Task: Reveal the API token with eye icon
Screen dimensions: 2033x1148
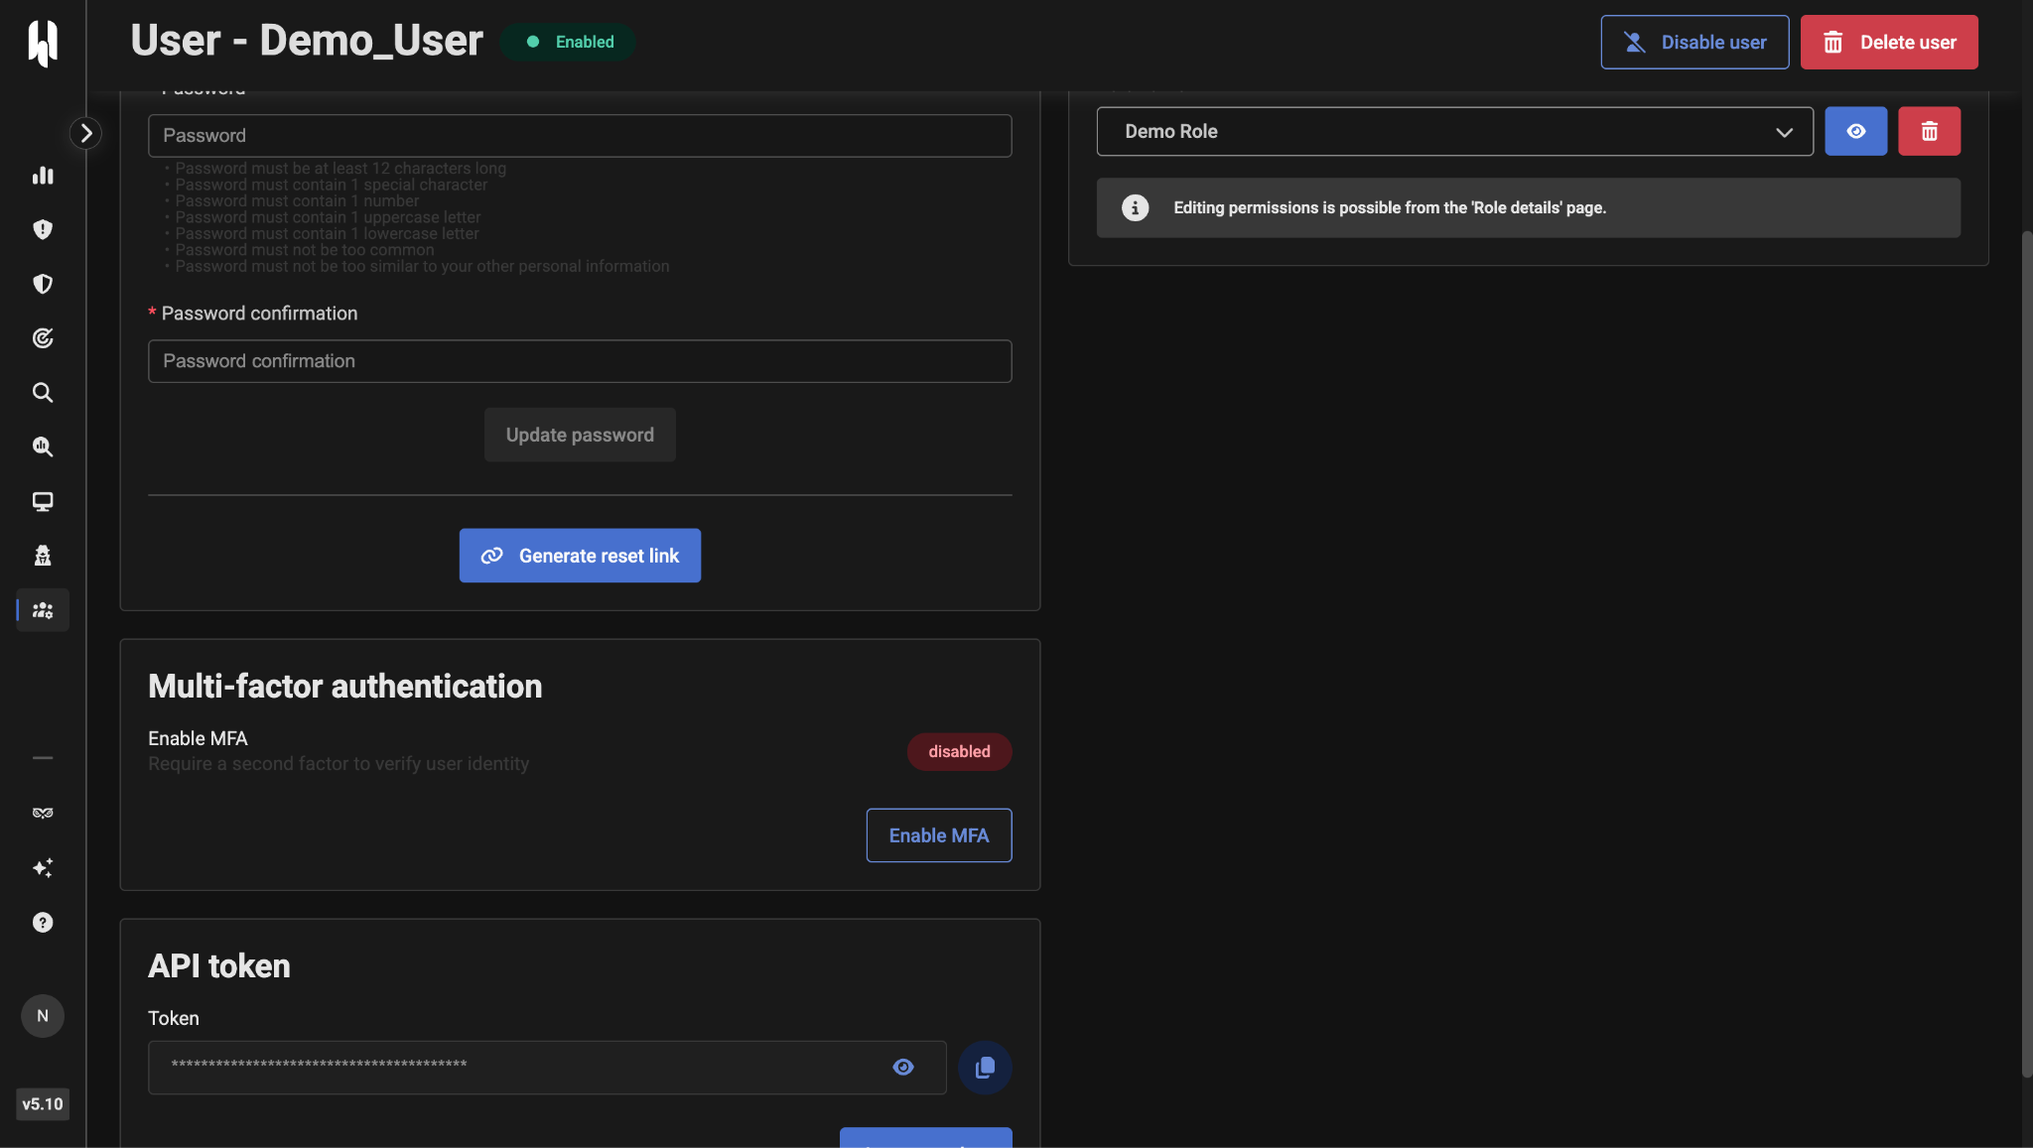Action: pos(903,1068)
